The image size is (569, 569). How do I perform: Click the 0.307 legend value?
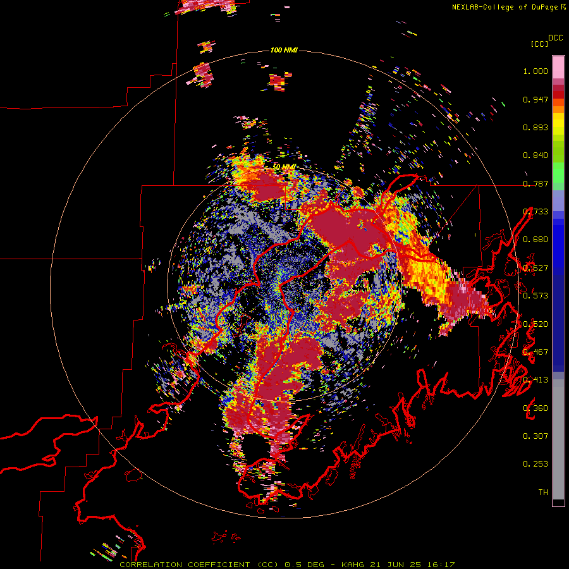[535, 436]
